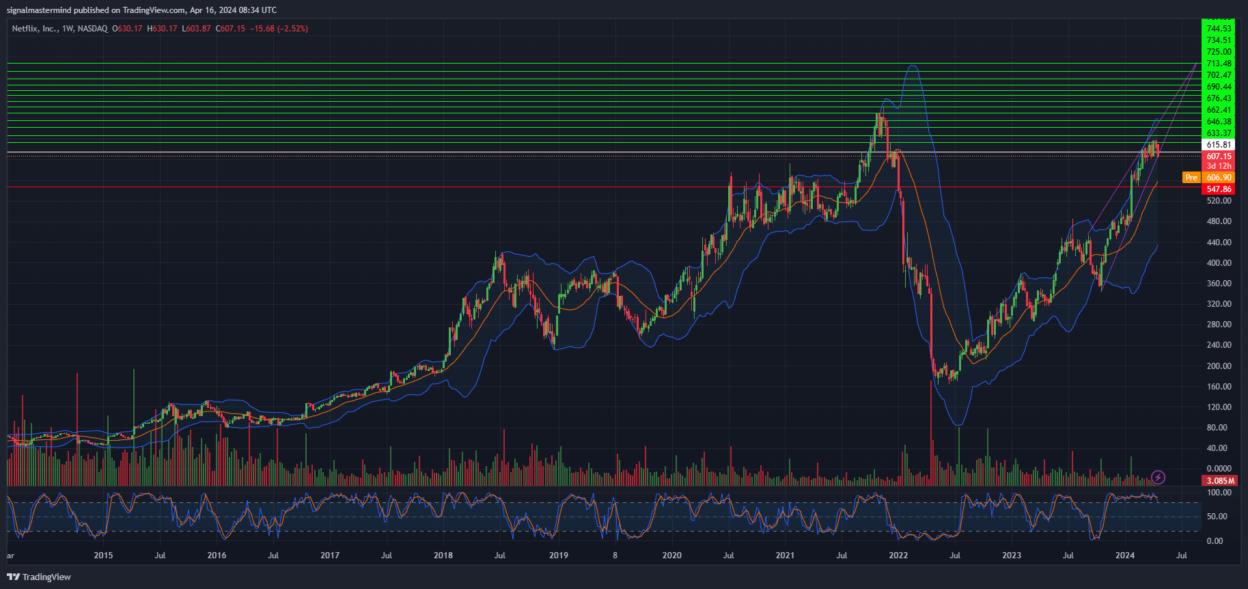The width and height of the screenshot is (1248, 589).
Task: Select the 702.47 green price label
Action: pos(1219,75)
